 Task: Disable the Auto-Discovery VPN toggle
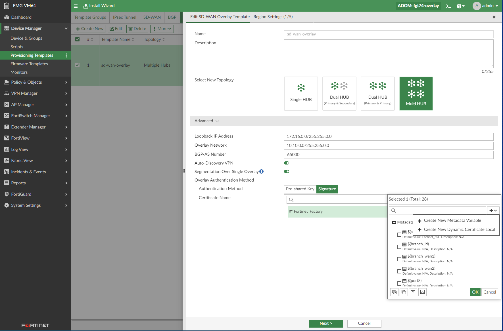click(x=286, y=163)
